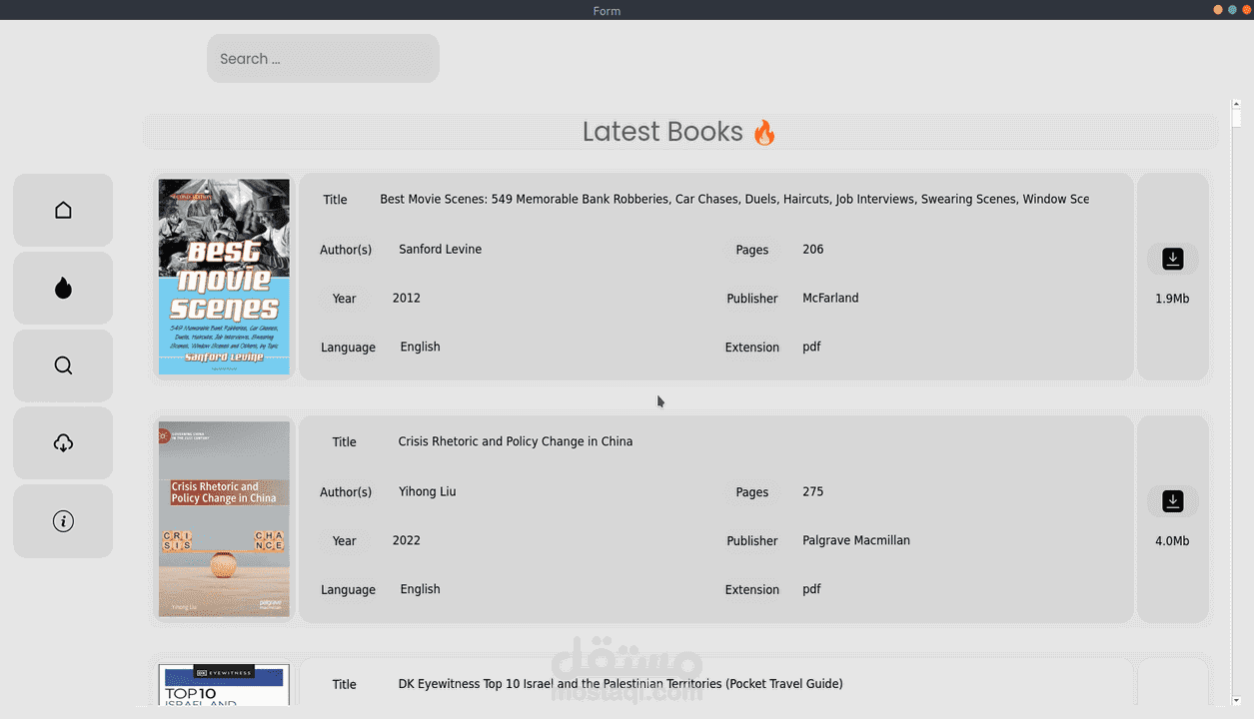Select the Crisis Rhetoric book cover thumbnail
1254x719 pixels.
pos(224,519)
